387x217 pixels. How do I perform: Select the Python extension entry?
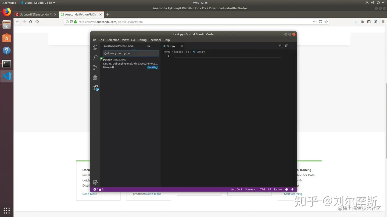(x=131, y=63)
